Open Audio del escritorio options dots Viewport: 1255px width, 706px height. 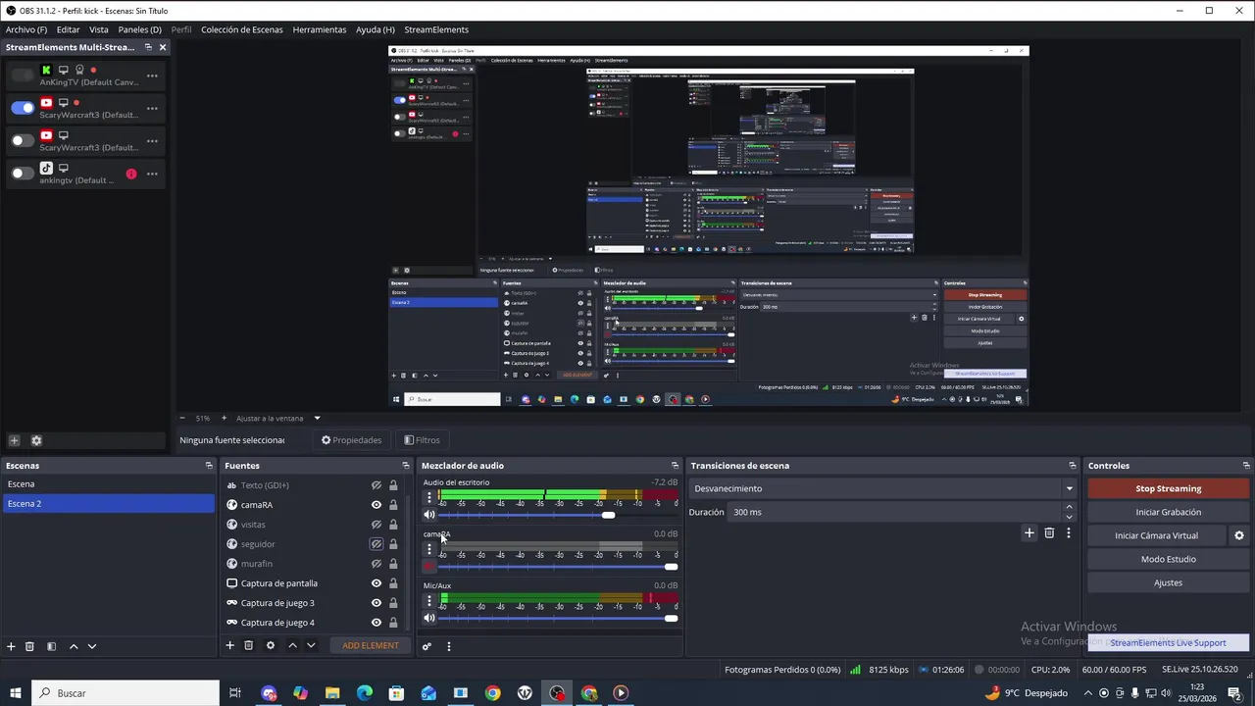(x=428, y=497)
